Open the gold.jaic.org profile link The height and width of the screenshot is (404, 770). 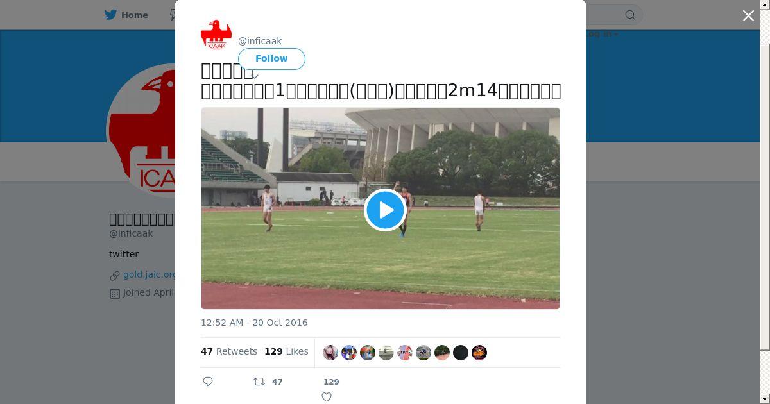[x=149, y=274]
